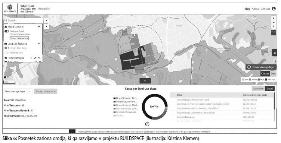The height and width of the screenshot is (143, 281).
Task: Toggle the 500-year flood switch
Action: click(x=7, y=31)
